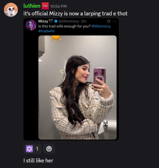Click the slashed circle icon in tweet header

pos(109,21)
